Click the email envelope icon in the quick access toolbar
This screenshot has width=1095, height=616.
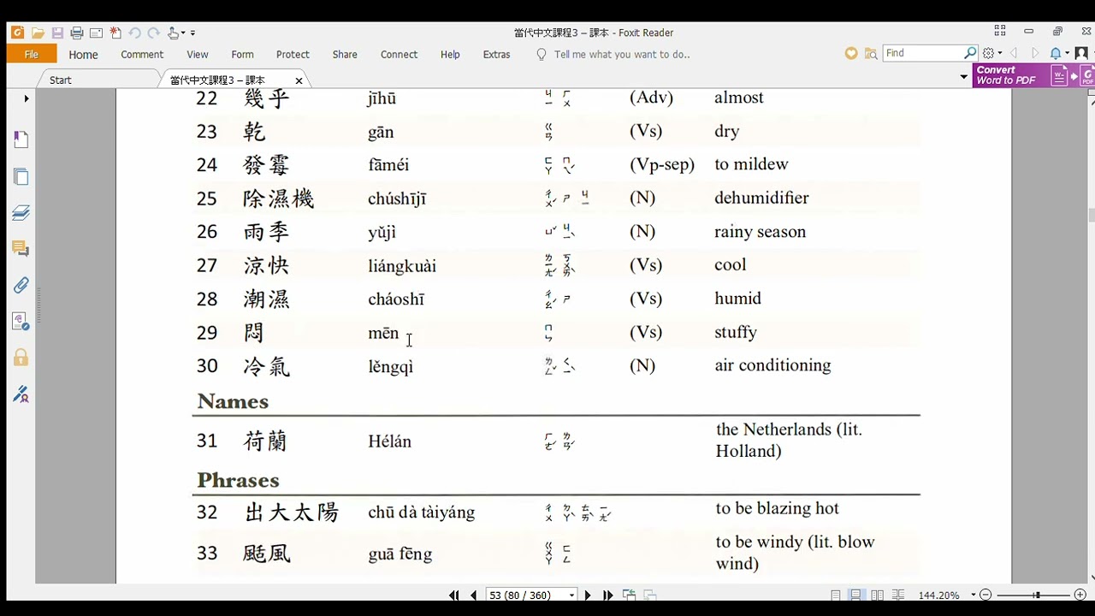pyautogui.click(x=96, y=33)
